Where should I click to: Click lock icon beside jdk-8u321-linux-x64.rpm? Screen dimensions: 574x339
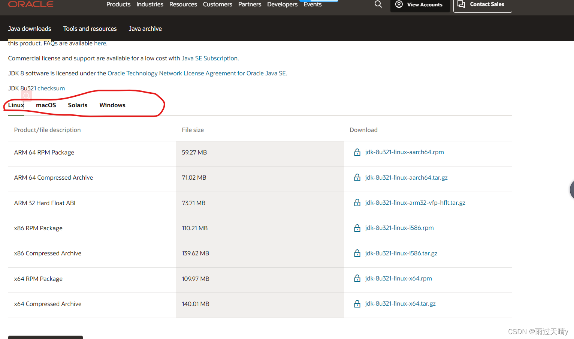(357, 278)
